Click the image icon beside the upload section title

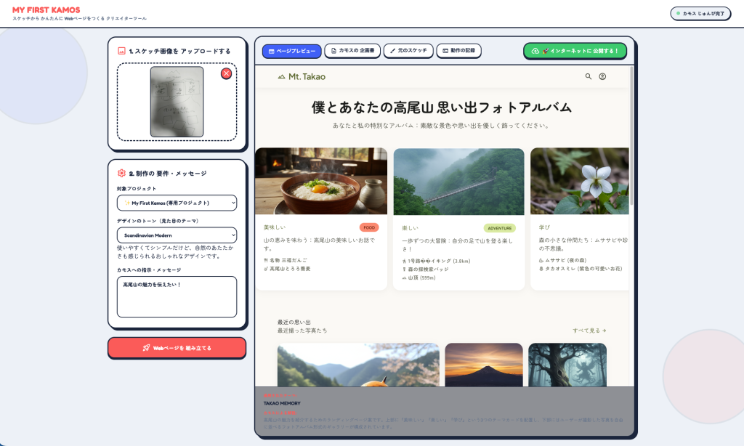click(x=121, y=51)
